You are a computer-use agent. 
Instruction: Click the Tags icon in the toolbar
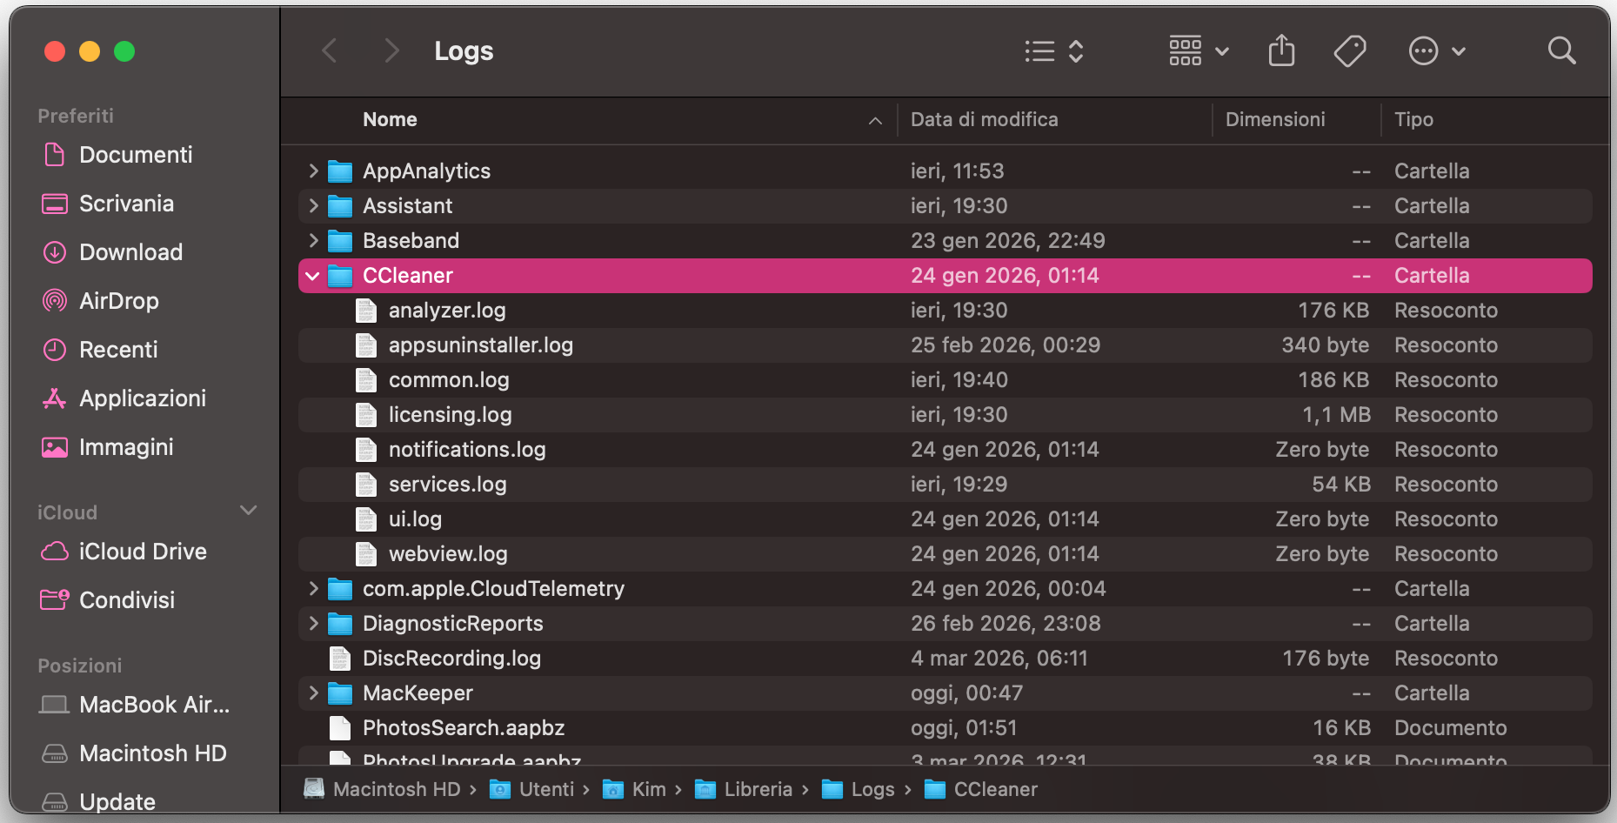(x=1349, y=50)
